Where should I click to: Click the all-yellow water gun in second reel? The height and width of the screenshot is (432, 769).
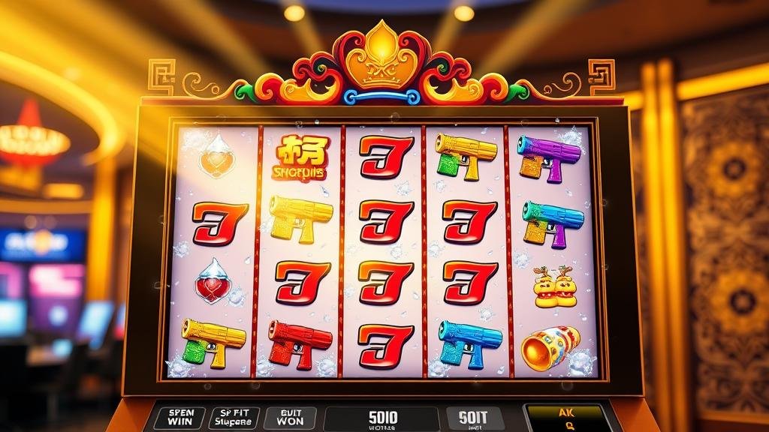pos(300,219)
